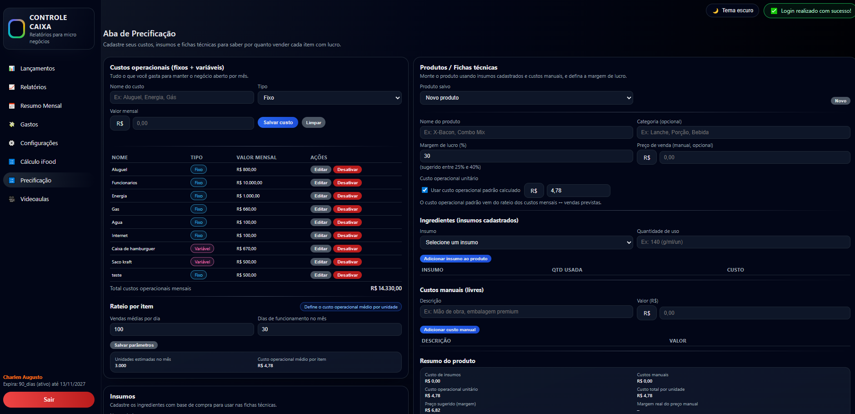Go to the Resumo Mensal page

41,106
